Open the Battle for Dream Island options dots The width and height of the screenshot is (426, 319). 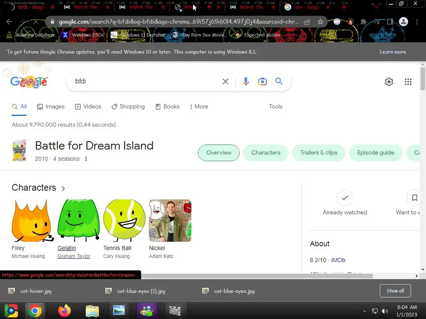pyautogui.click(x=86, y=159)
